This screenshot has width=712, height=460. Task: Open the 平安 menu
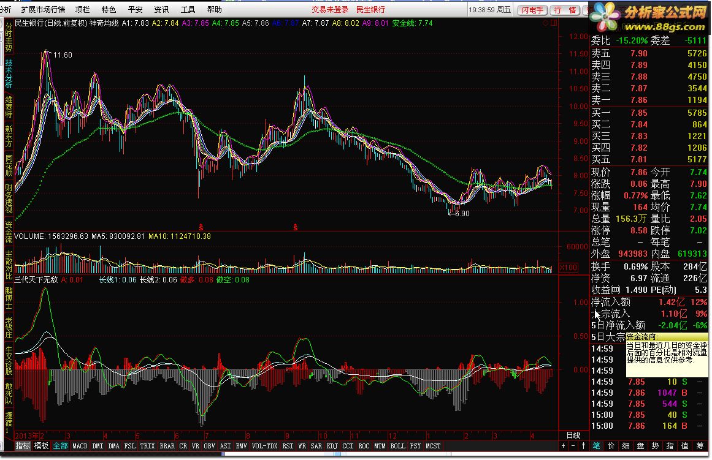pyautogui.click(x=136, y=10)
